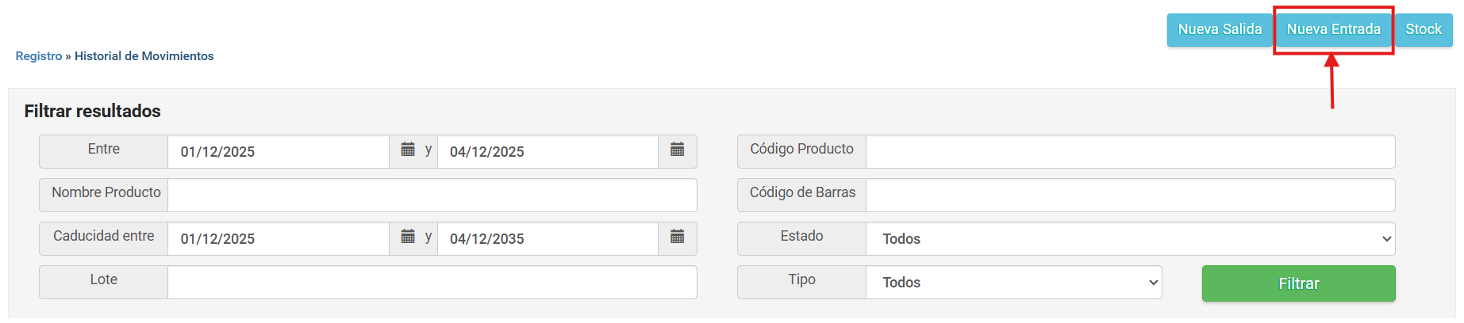The height and width of the screenshot is (323, 1464).
Task: Open calendar for Caducidad start date
Action: coord(408,237)
